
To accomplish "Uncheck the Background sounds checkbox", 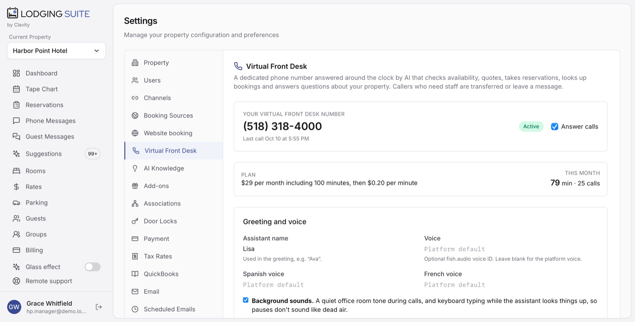I will 246,300.
